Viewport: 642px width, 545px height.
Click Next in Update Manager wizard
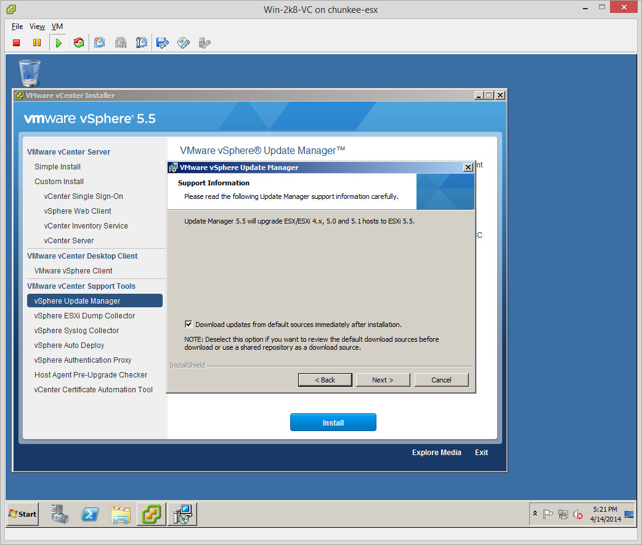coord(383,380)
